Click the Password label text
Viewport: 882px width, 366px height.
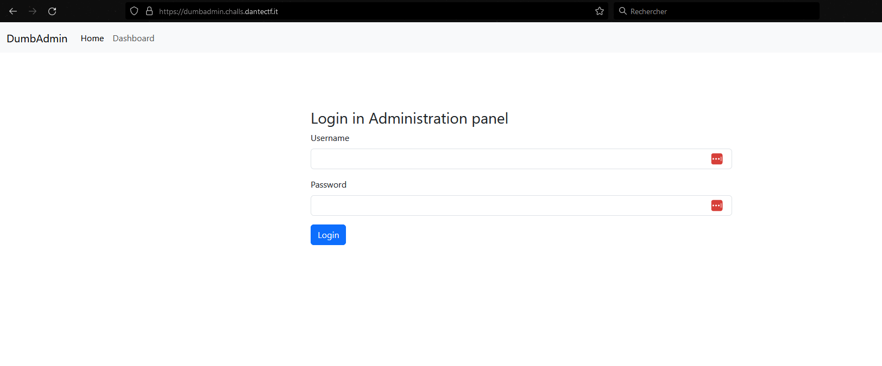329,185
